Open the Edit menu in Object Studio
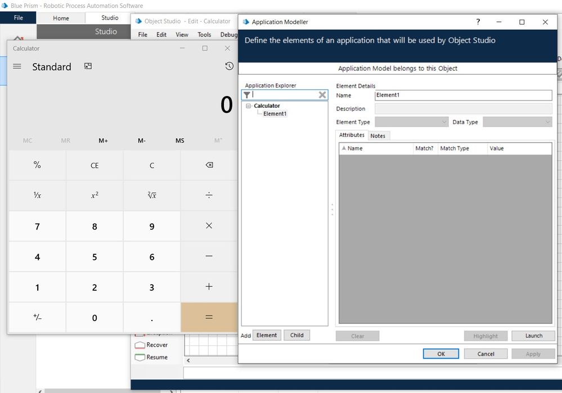The image size is (562, 393). click(161, 35)
